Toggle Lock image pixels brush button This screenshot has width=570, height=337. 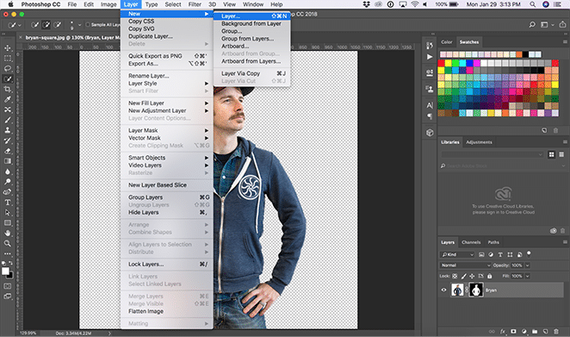pos(463,276)
